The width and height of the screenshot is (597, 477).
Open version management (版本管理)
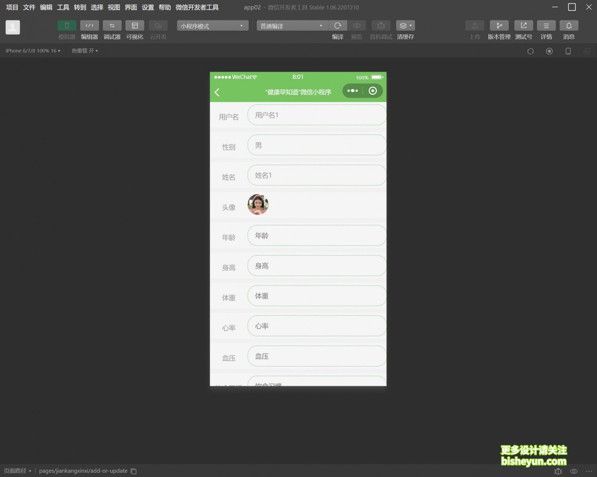click(x=499, y=26)
